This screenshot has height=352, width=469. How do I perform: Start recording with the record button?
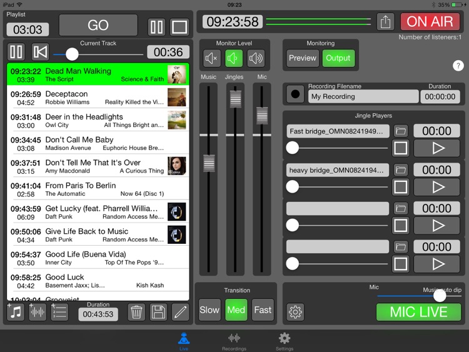click(x=295, y=94)
